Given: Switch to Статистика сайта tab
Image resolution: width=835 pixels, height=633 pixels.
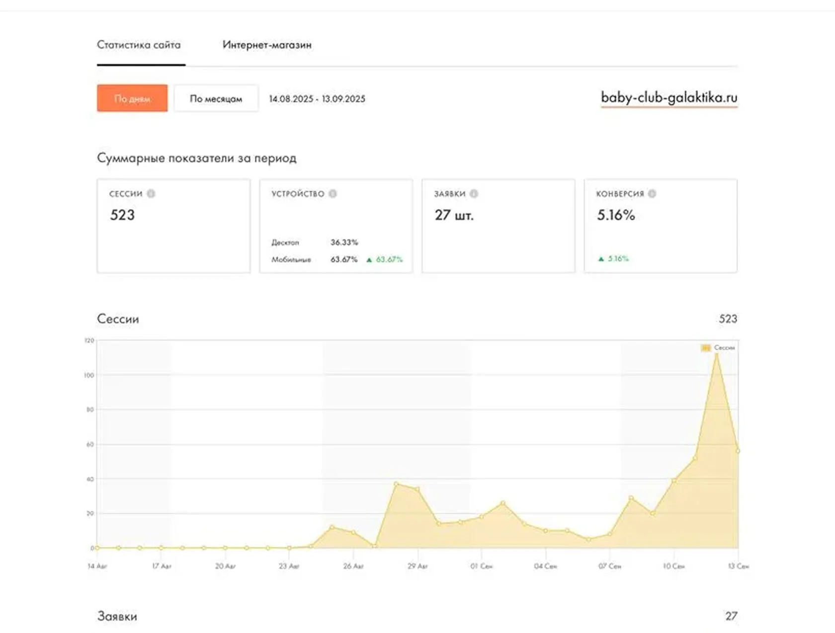Looking at the screenshot, I should coord(139,45).
